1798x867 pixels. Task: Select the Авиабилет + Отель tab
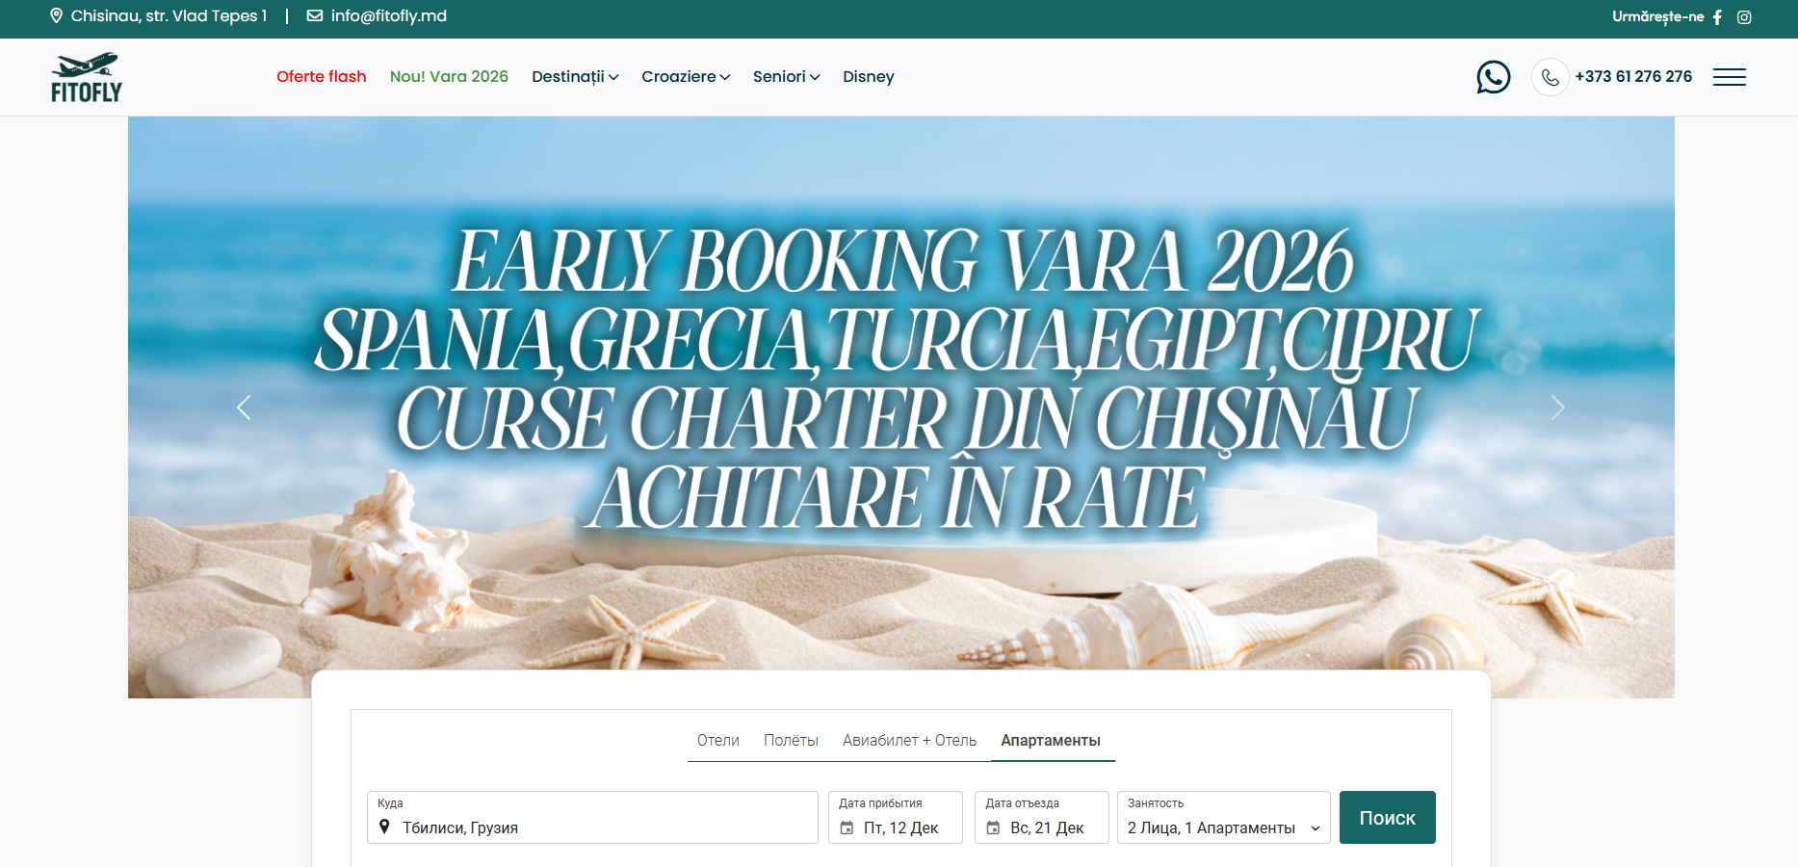(x=909, y=740)
